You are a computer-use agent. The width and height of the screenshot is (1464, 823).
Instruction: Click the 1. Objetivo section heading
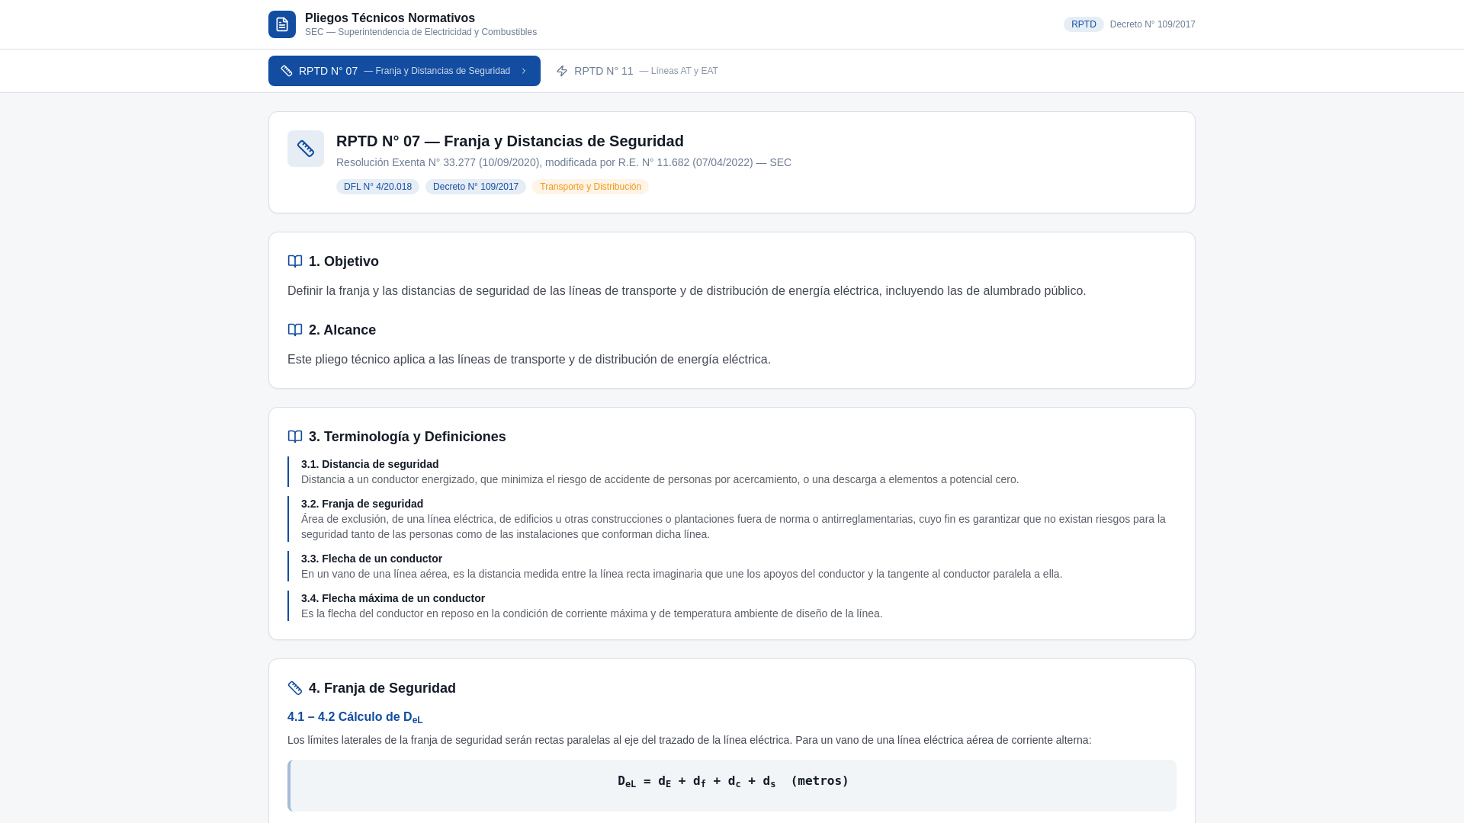[x=344, y=261]
